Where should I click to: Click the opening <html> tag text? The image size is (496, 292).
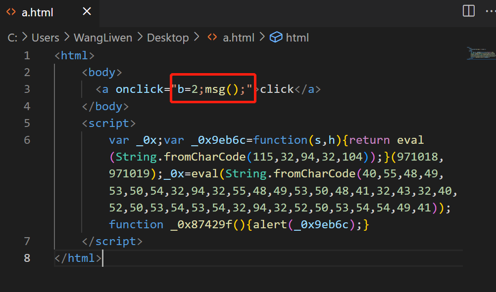pyautogui.click(x=75, y=55)
